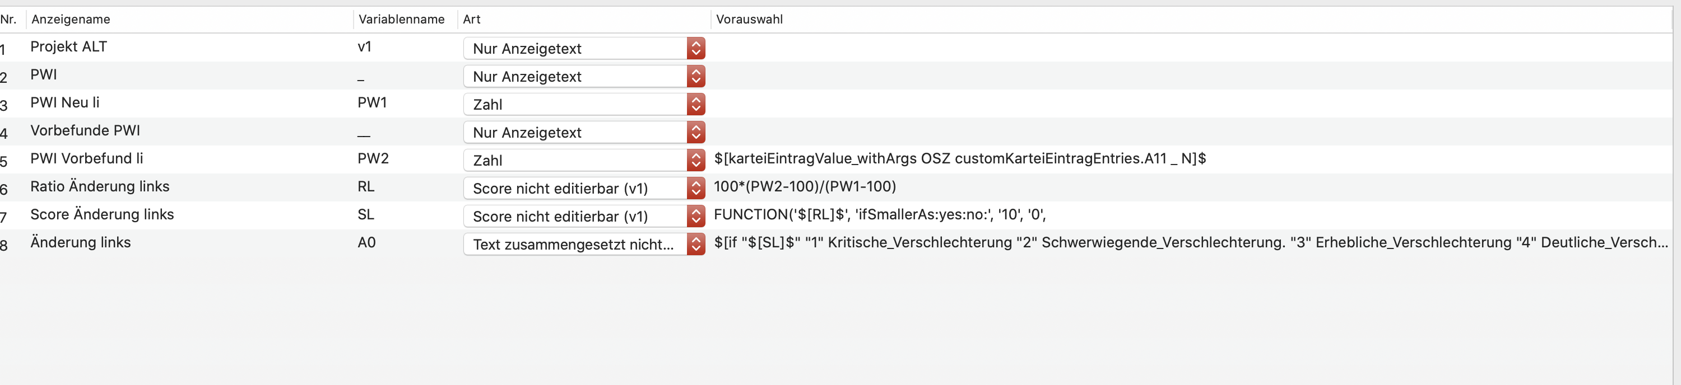
Task: Select the Anzeigename cell 'PWI' in row 2
Action: coord(44,75)
